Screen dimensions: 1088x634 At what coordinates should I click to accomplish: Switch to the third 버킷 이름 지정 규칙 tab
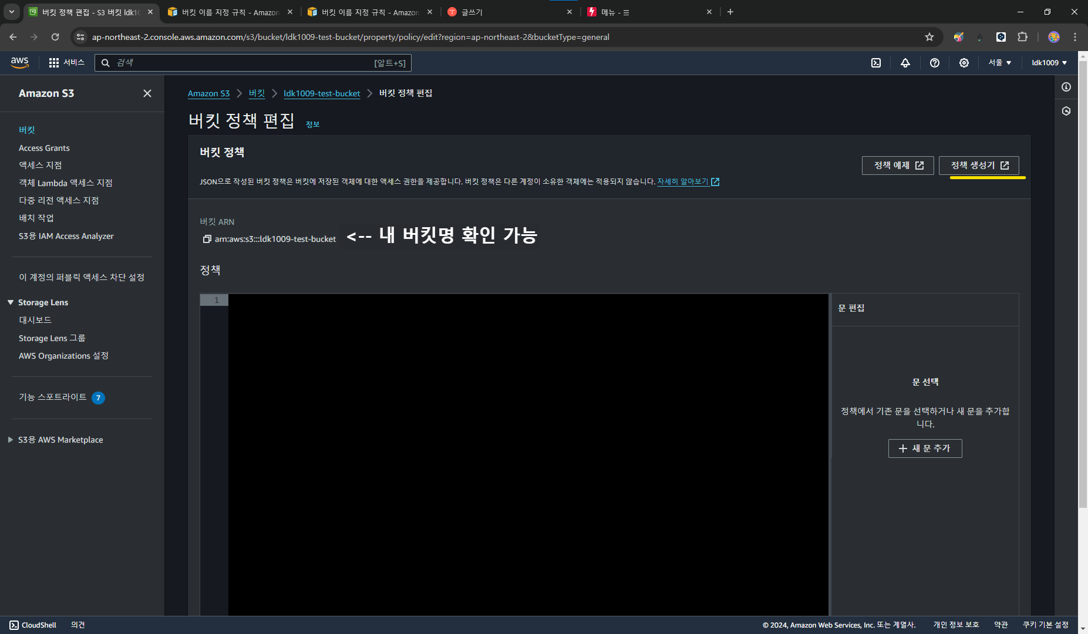tap(370, 12)
